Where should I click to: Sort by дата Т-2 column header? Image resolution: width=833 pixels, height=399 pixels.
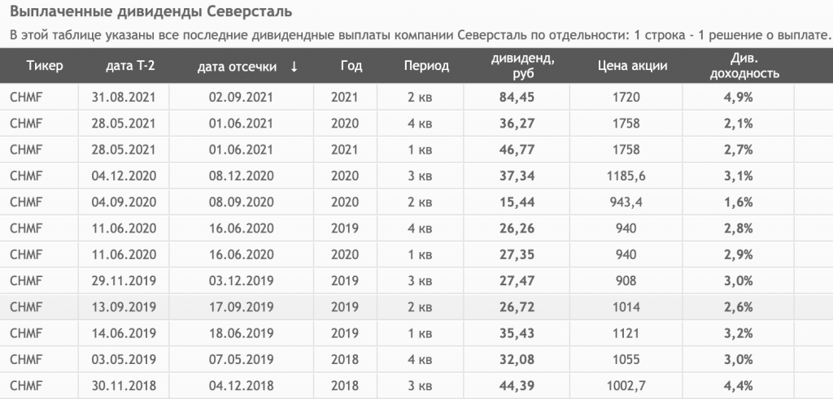(x=130, y=67)
